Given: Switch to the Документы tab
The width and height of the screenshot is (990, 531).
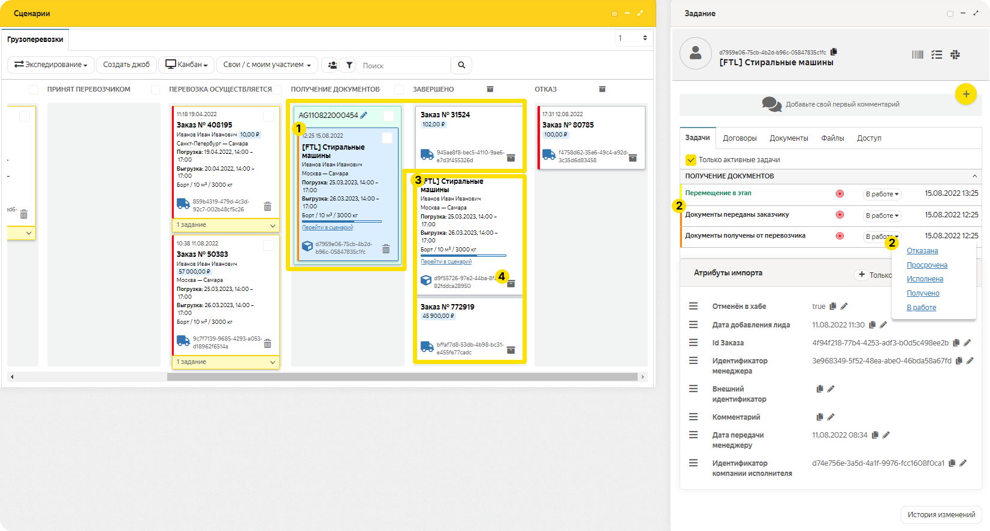Looking at the screenshot, I should pyautogui.click(x=789, y=138).
